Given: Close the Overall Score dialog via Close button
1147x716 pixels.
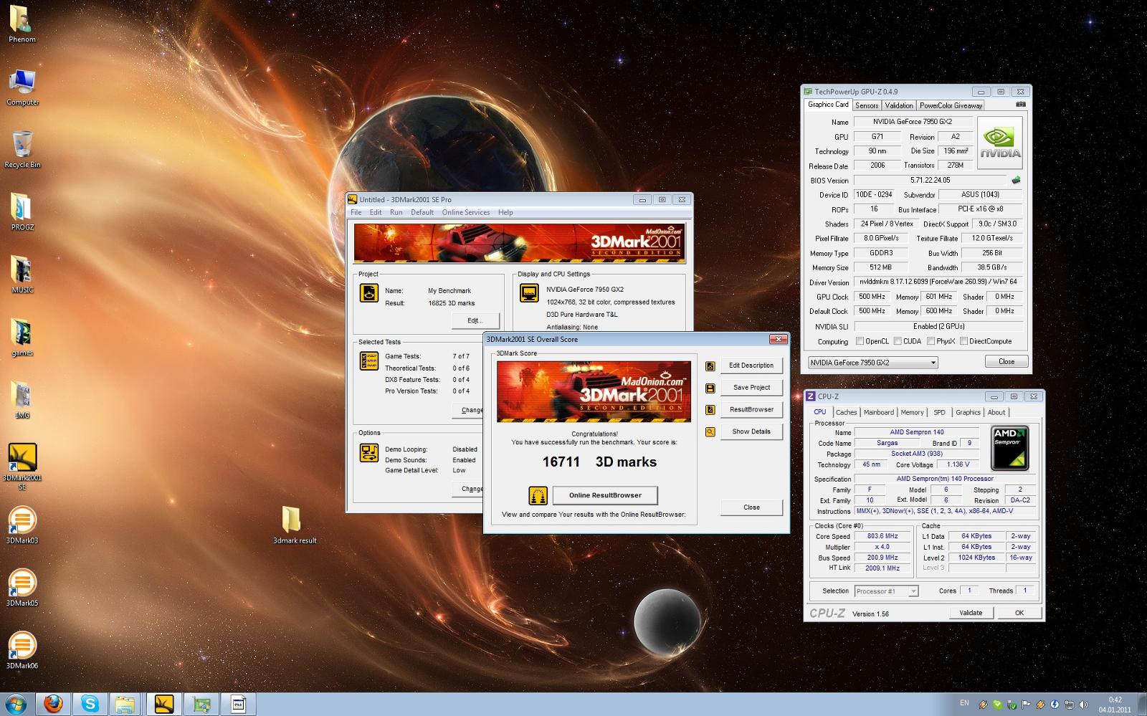Looking at the screenshot, I should [x=751, y=507].
